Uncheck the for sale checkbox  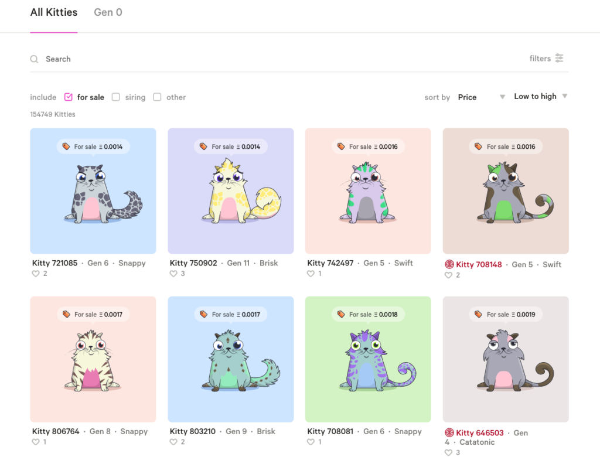click(68, 97)
